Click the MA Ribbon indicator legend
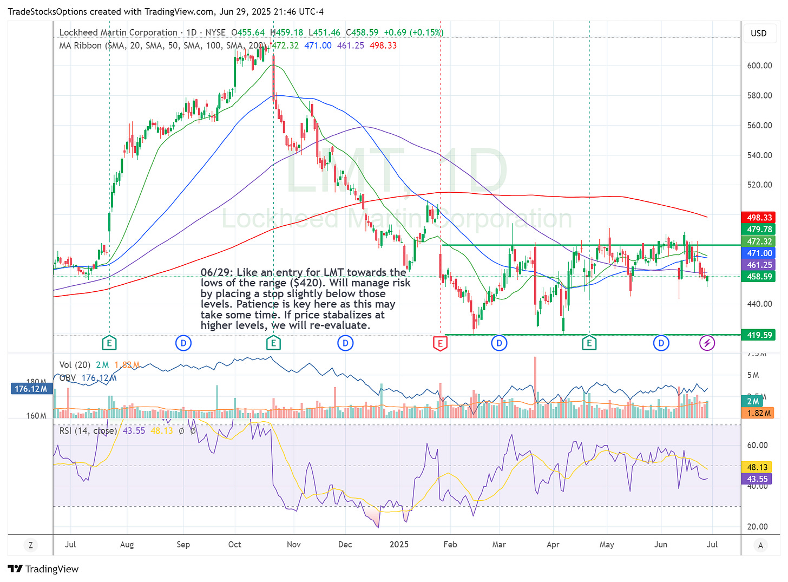The image size is (788, 582). (162, 45)
